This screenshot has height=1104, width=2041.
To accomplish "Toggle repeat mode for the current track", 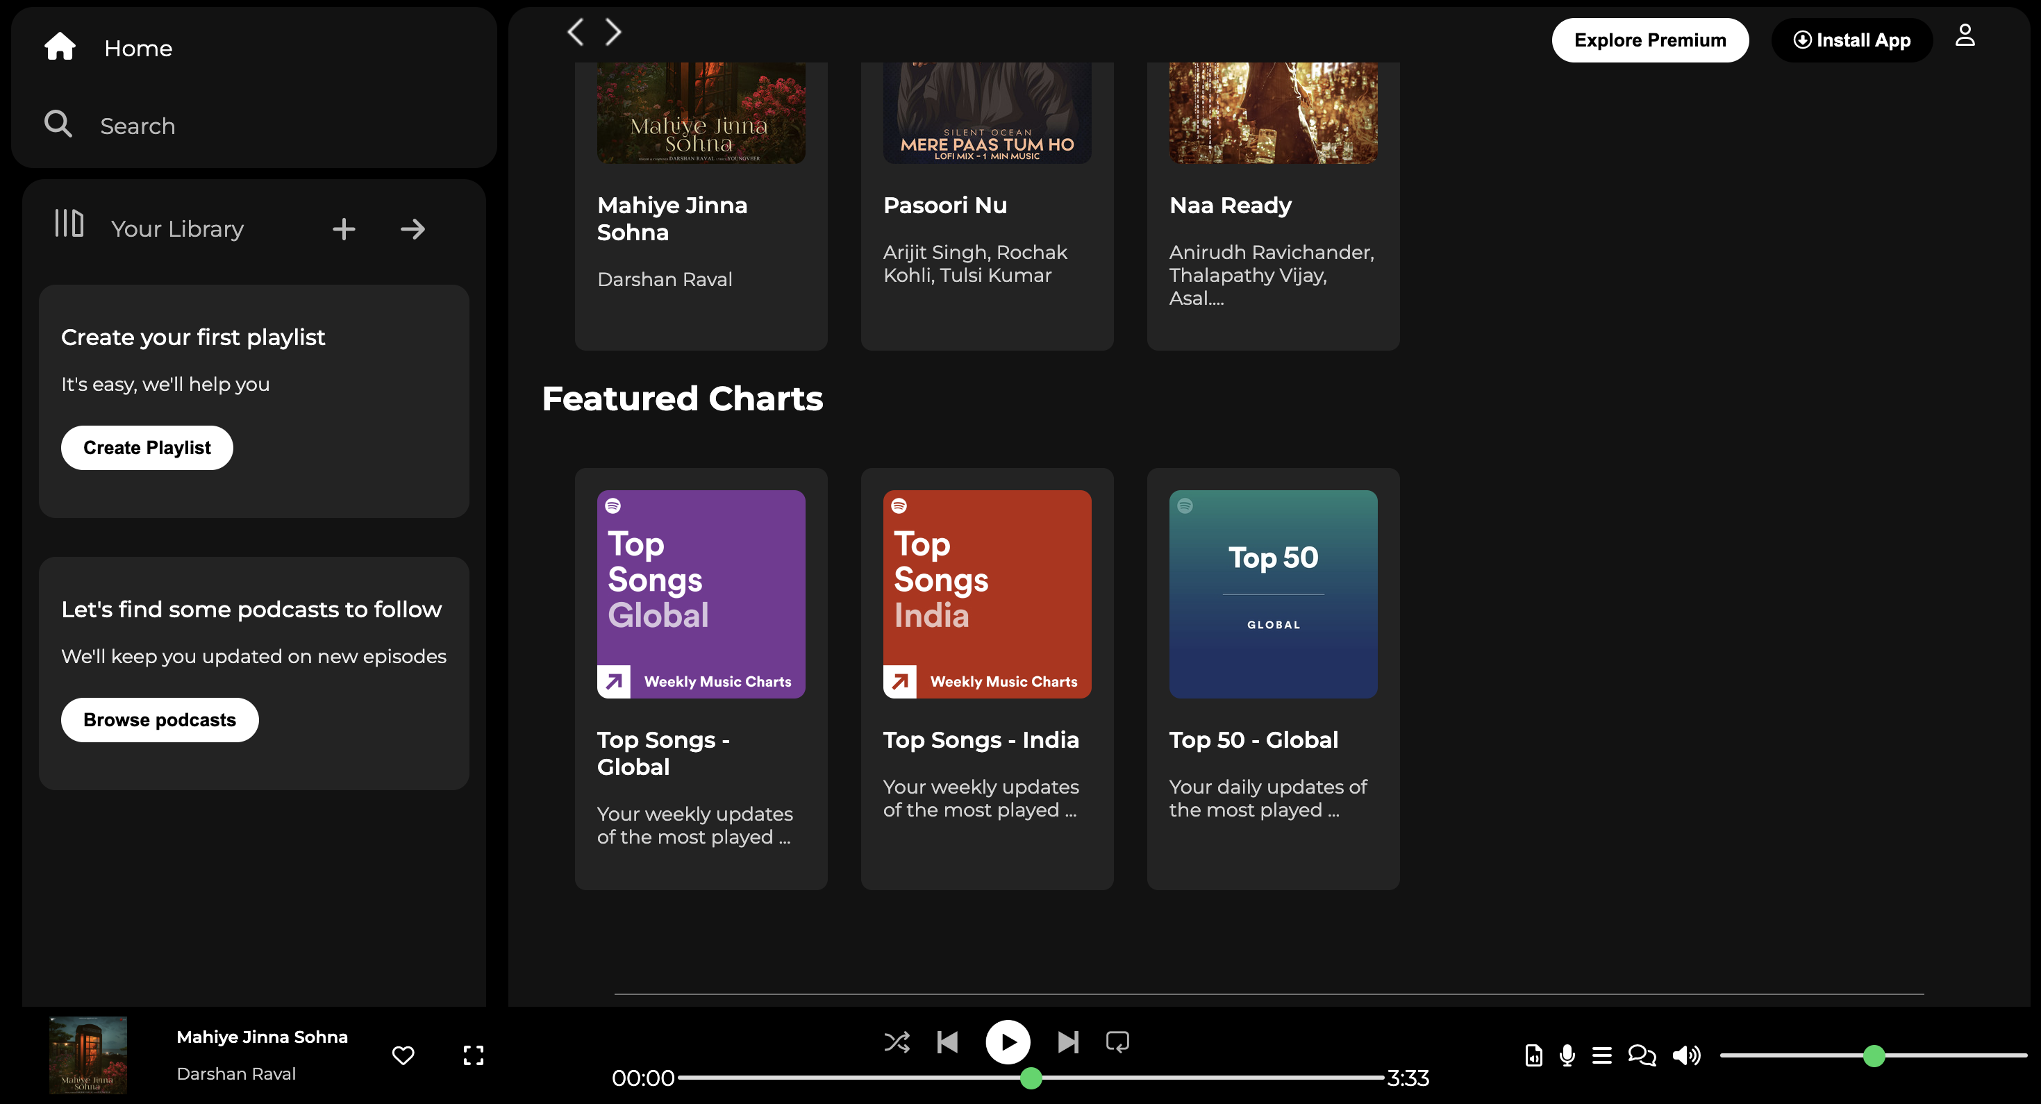I will pyautogui.click(x=1117, y=1042).
